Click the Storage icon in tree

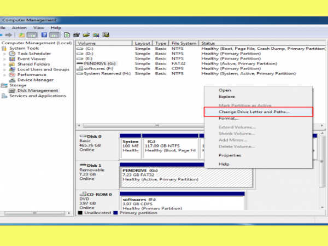point(4,85)
